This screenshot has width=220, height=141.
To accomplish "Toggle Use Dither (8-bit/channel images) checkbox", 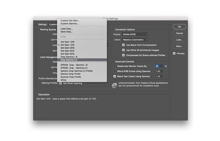I will (x=123, y=50).
